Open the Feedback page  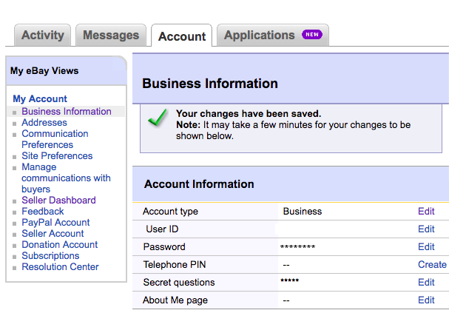pos(42,212)
